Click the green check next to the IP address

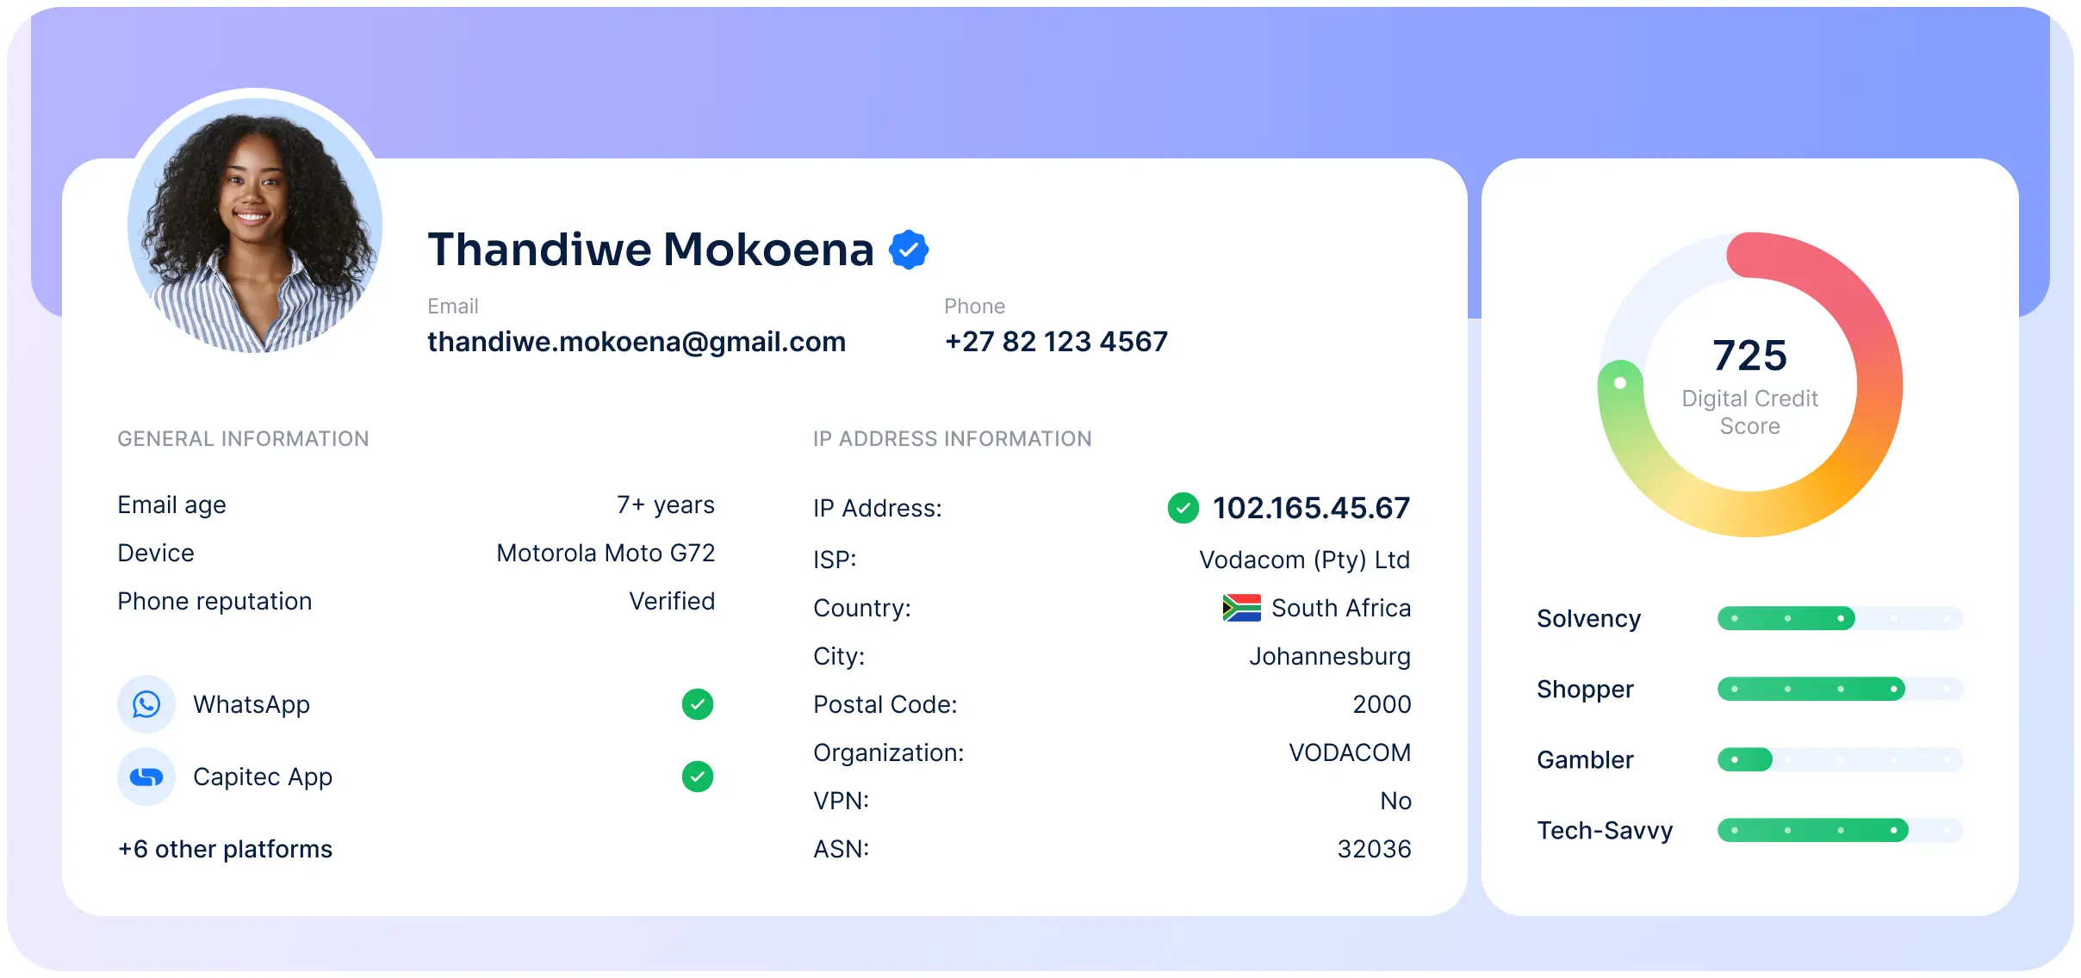(1183, 508)
